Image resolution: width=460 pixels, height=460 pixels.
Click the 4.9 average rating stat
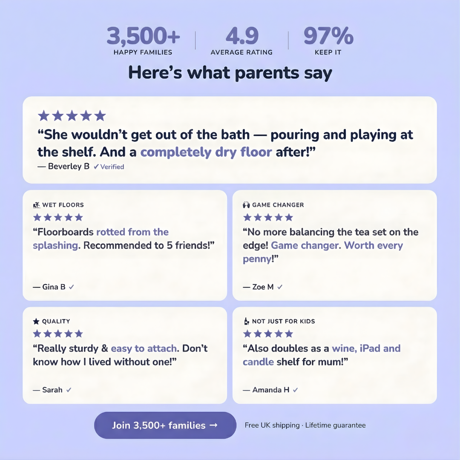(241, 41)
